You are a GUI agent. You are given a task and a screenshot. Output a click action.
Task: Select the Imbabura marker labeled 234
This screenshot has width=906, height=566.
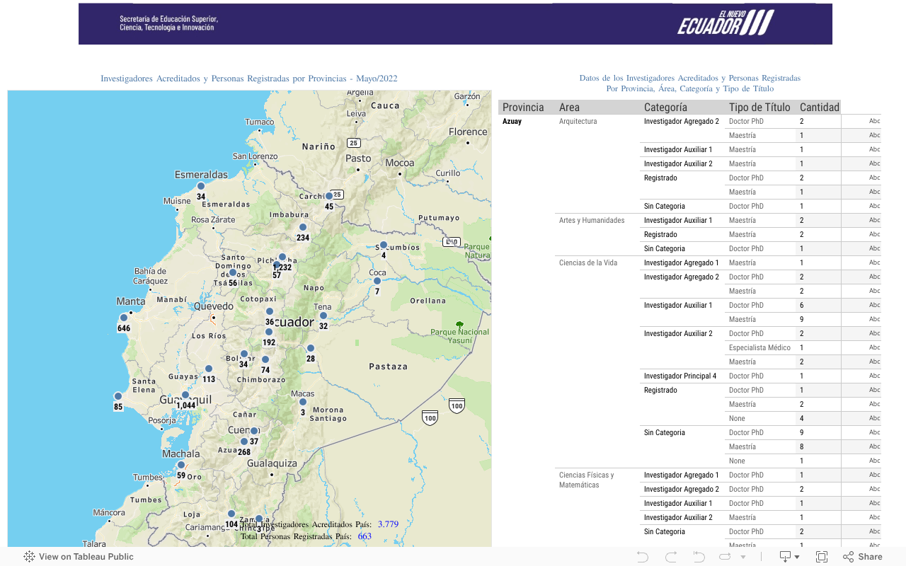click(x=303, y=227)
